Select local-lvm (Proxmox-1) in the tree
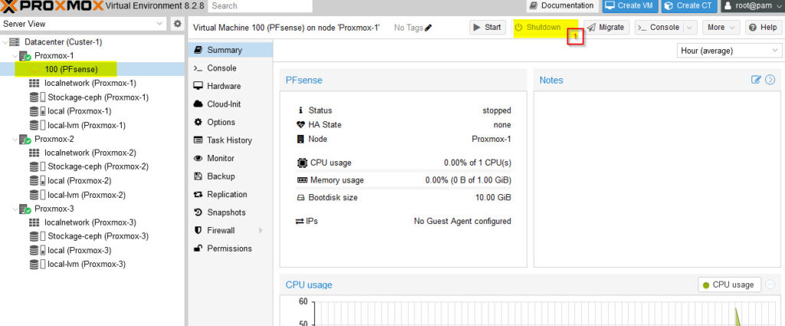 point(92,125)
